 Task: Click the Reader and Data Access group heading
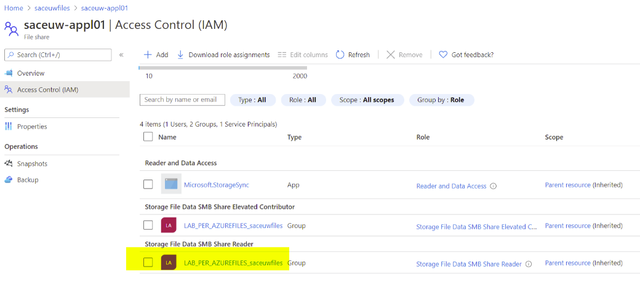181,163
